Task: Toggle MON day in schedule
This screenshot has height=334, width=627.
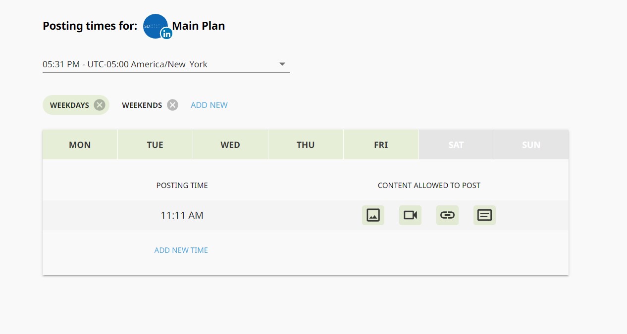Action: [x=80, y=144]
